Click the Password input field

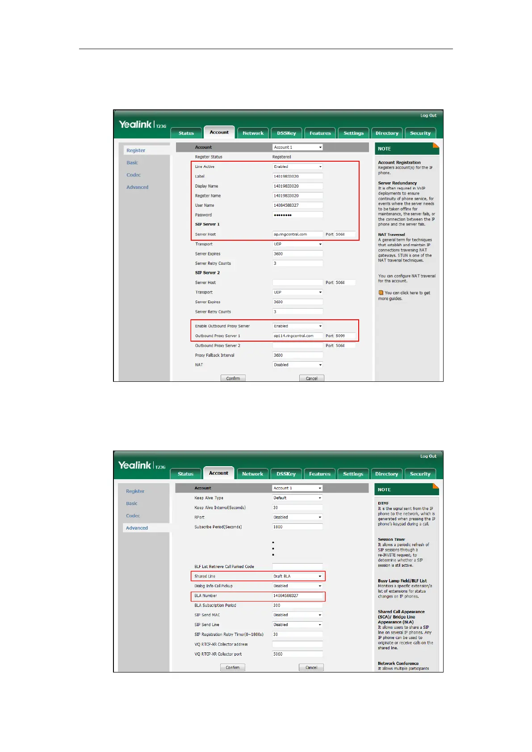point(297,215)
